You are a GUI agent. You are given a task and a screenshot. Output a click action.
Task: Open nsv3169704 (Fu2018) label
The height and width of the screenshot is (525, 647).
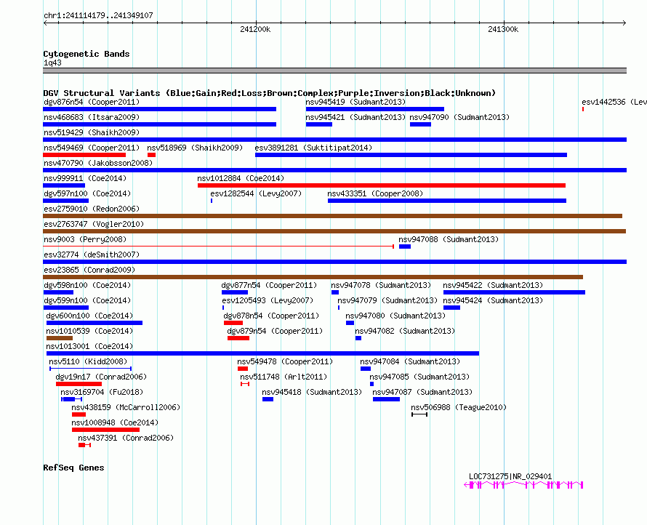tap(102, 392)
